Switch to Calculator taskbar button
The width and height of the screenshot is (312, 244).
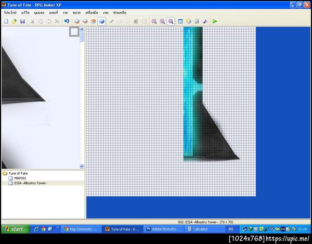click(204, 229)
